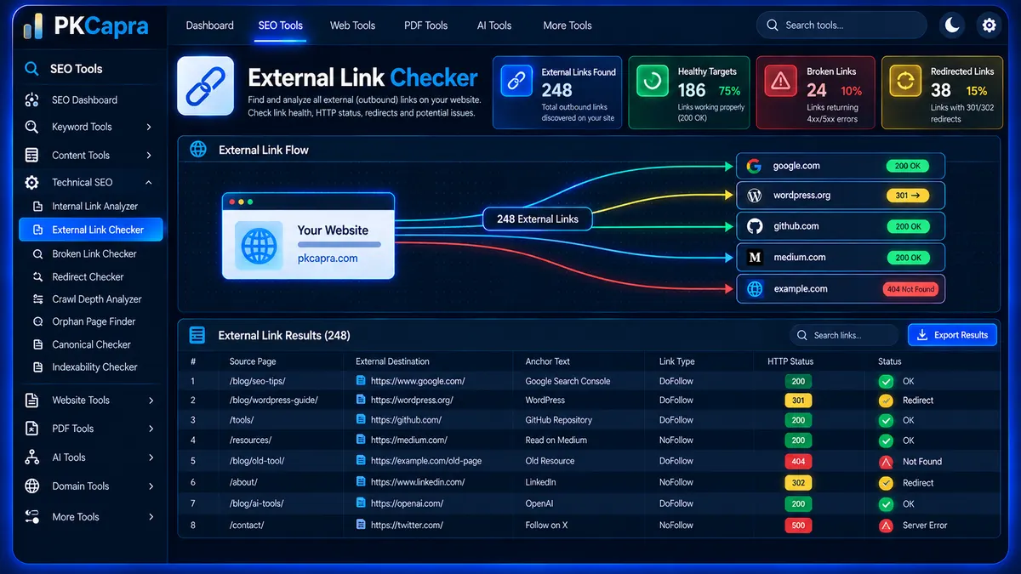Open the Web Tools tab
Image resolution: width=1021 pixels, height=574 pixels.
pos(352,26)
